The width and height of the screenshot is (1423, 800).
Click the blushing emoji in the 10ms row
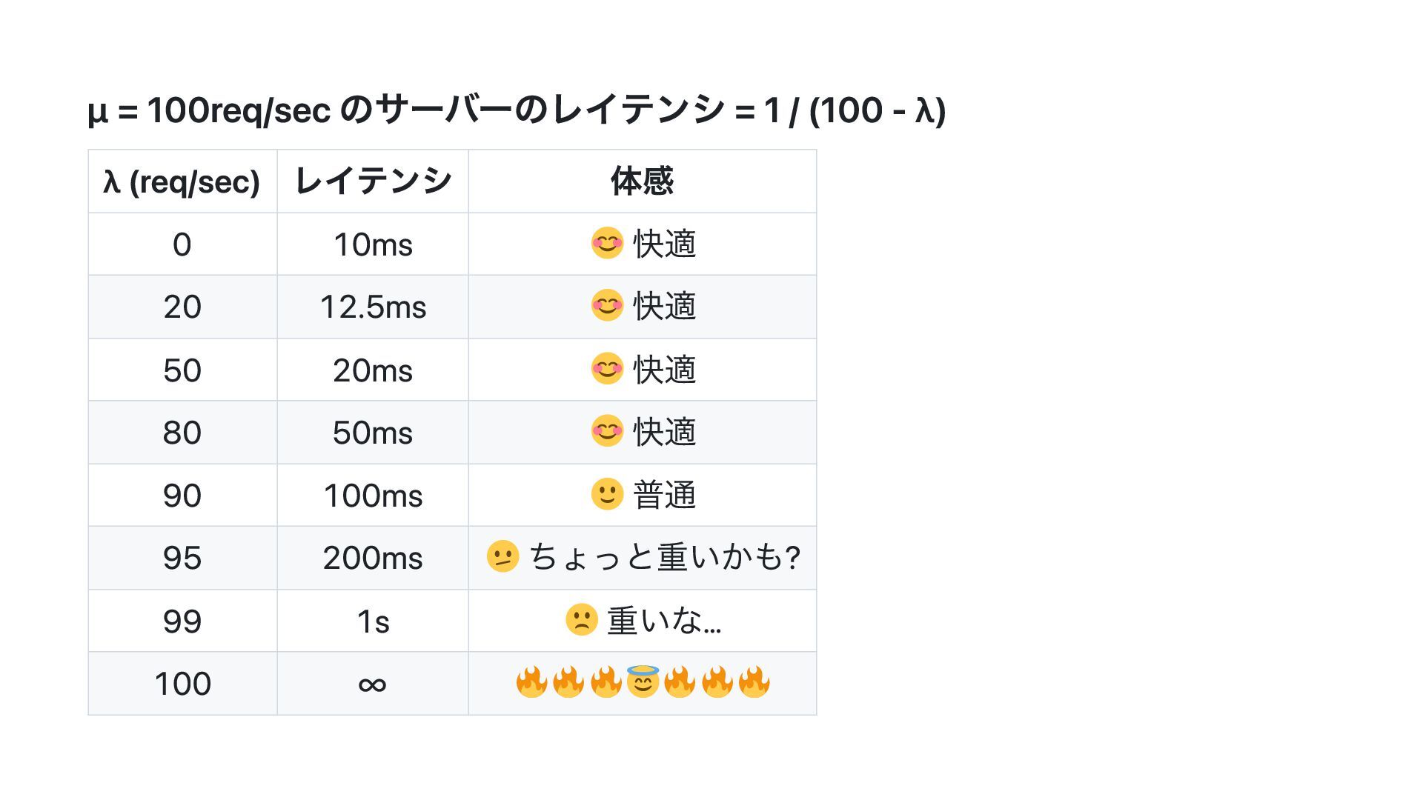[607, 243]
